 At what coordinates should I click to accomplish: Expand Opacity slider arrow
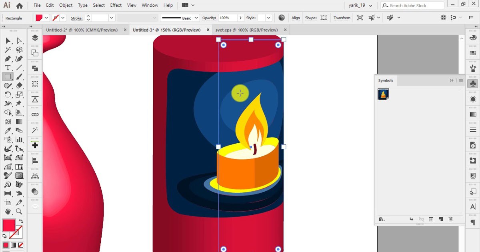click(240, 18)
